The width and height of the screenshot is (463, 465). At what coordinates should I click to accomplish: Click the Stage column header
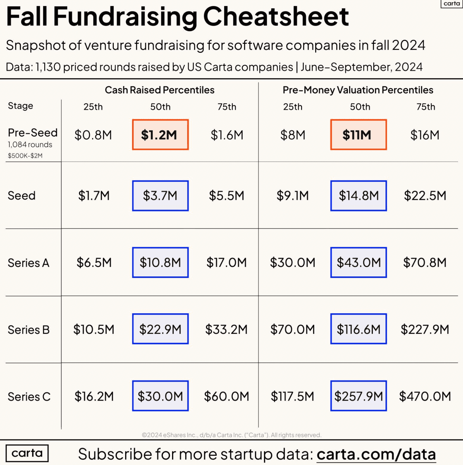pyautogui.click(x=20, y=106)
